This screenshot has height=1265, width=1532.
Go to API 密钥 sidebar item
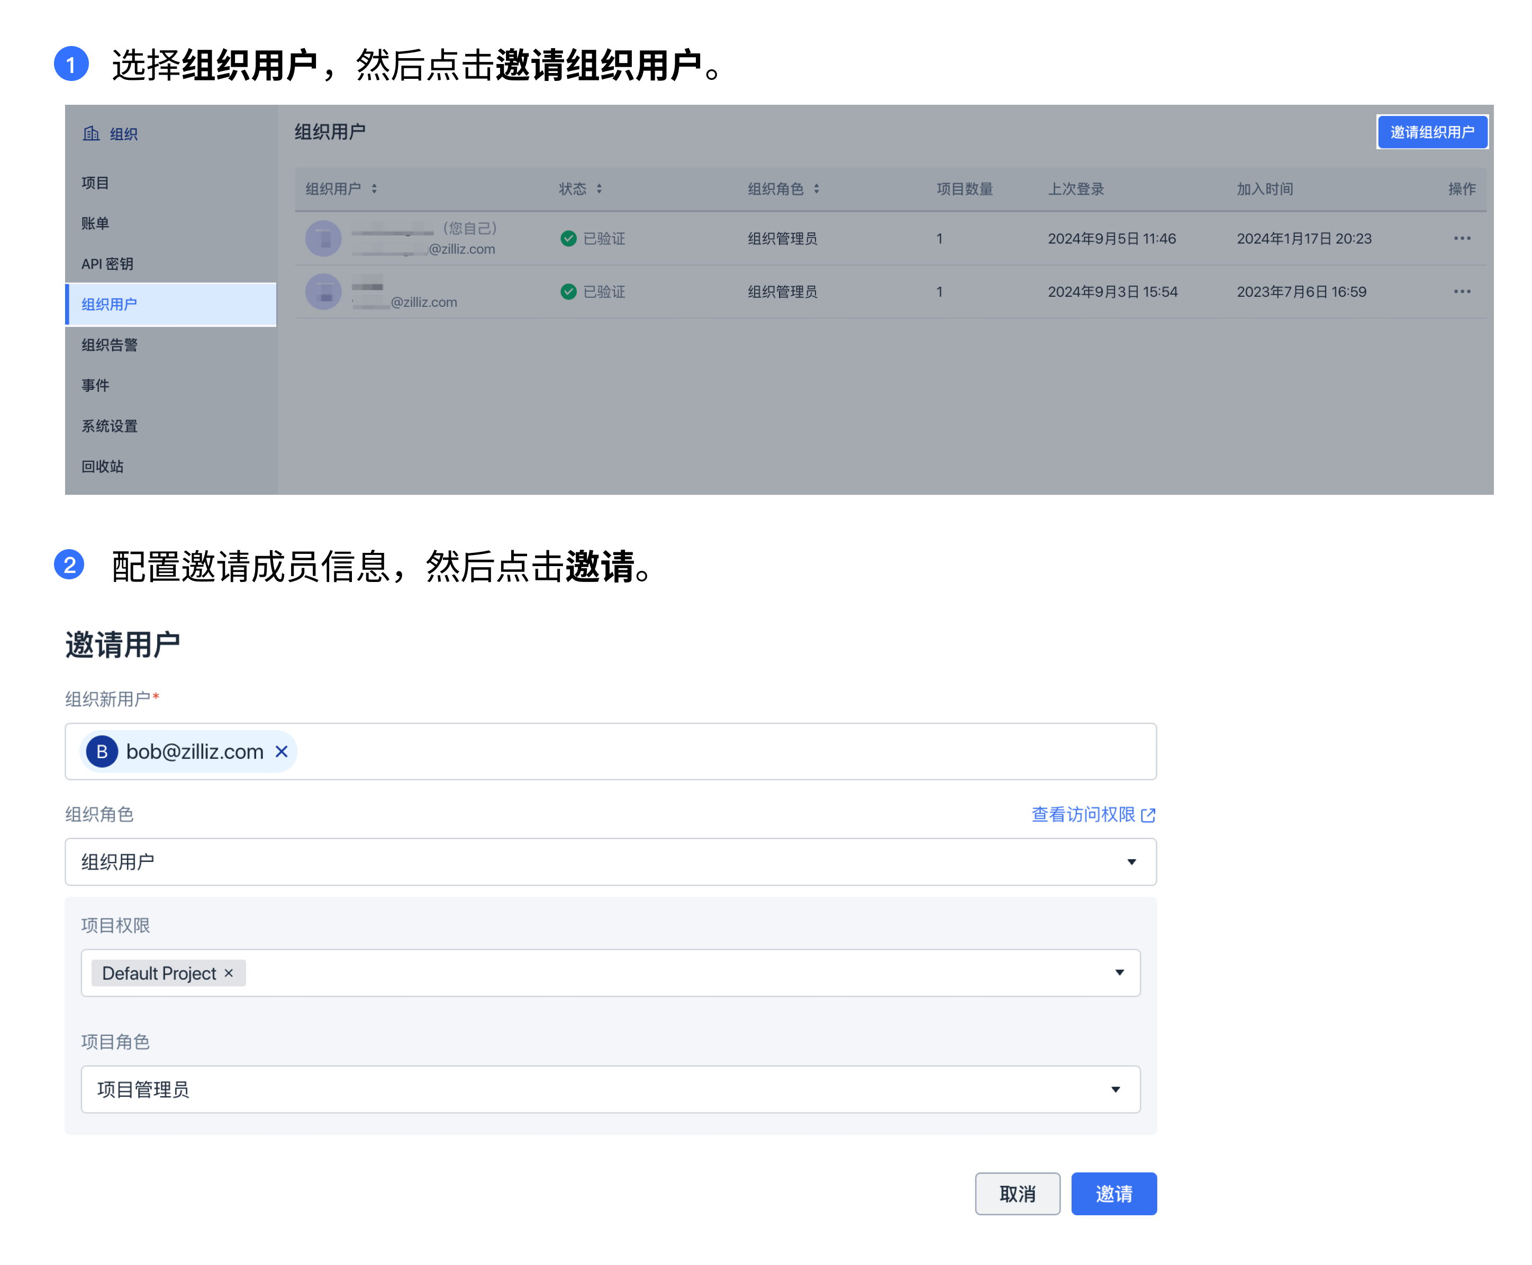[107, 264]
